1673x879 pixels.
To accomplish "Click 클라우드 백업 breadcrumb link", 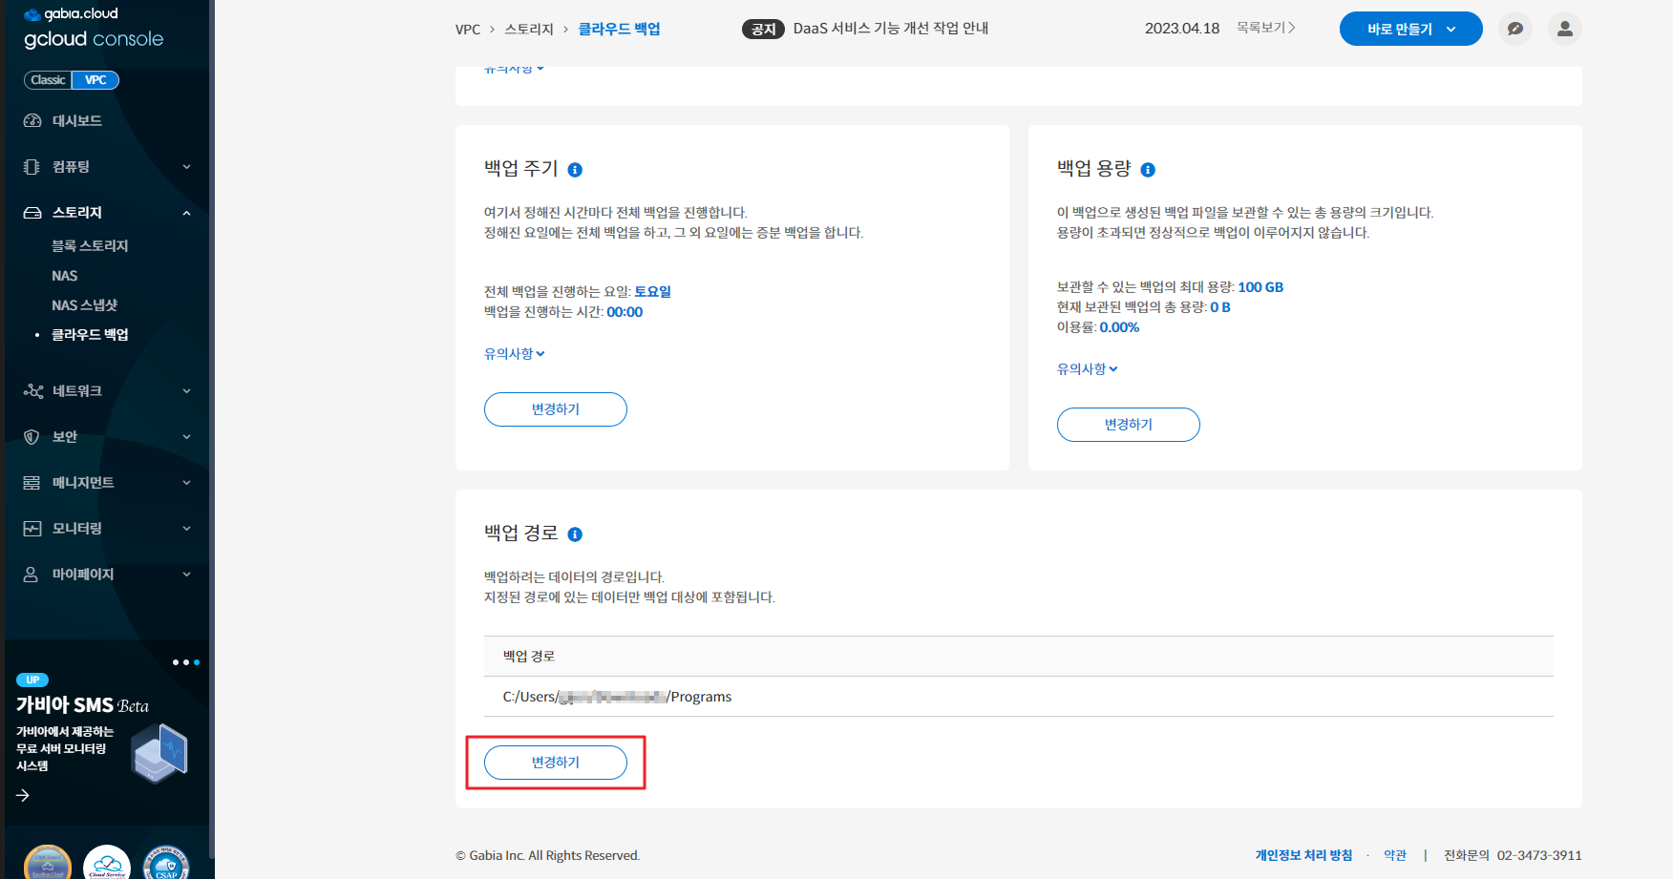I will [619, 29].
